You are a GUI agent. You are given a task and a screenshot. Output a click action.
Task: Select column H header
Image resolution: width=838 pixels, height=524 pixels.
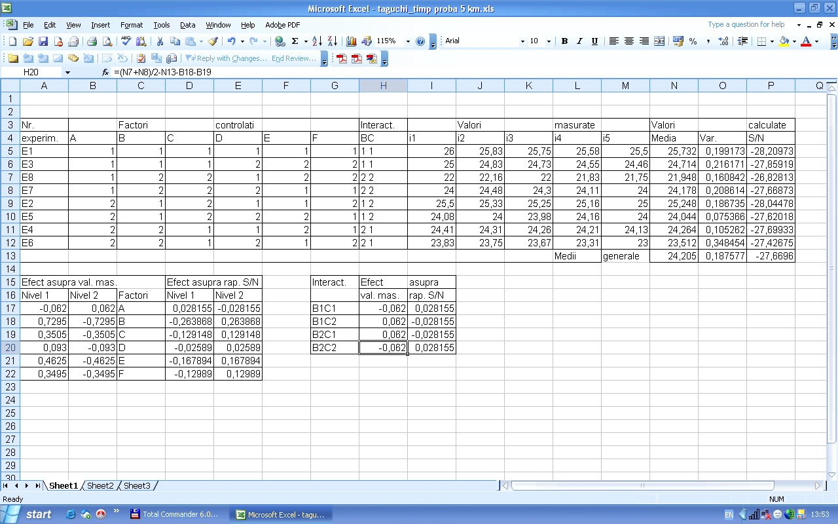coord(383,86)
